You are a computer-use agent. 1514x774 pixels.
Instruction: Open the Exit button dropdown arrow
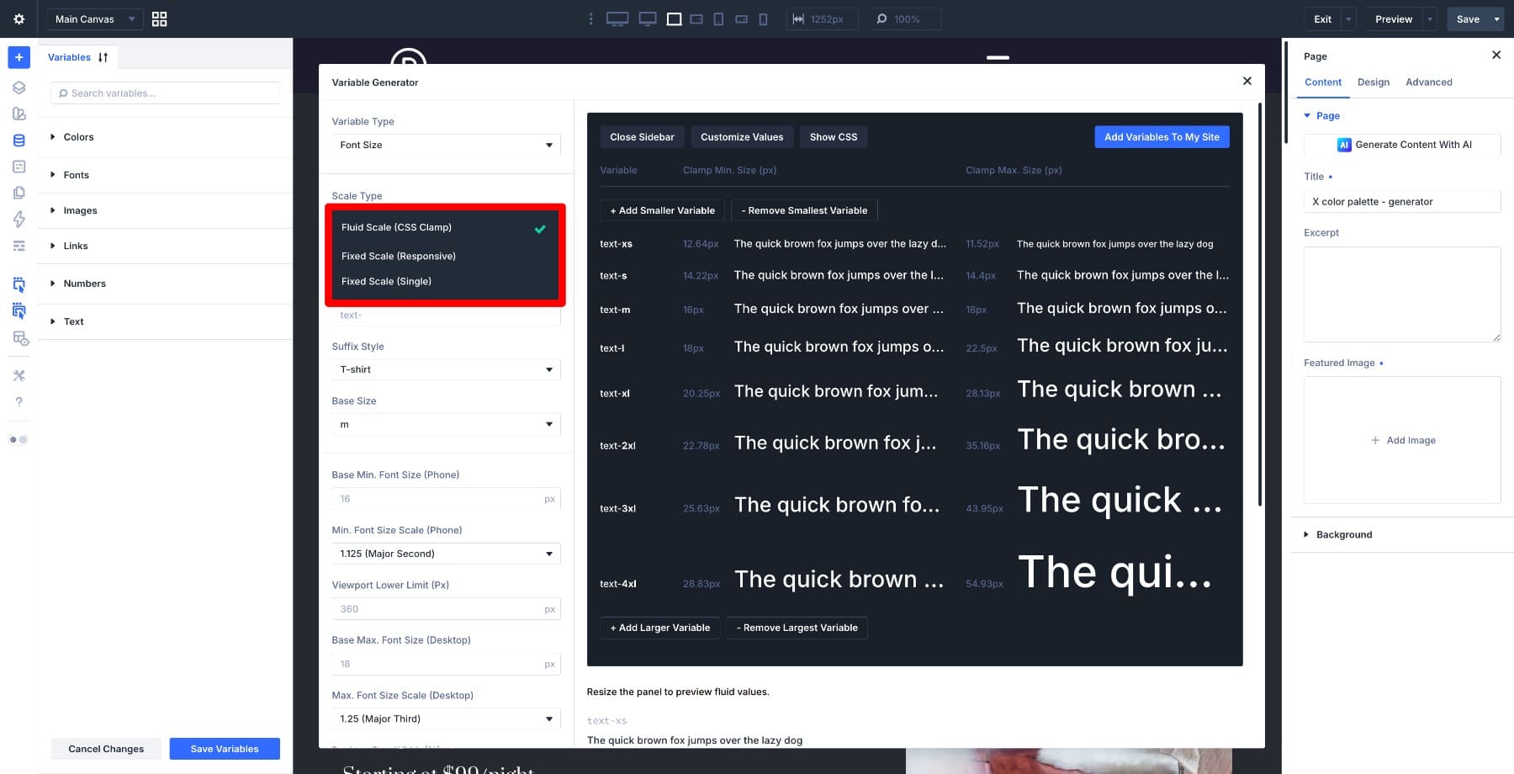pos(1348,19)
